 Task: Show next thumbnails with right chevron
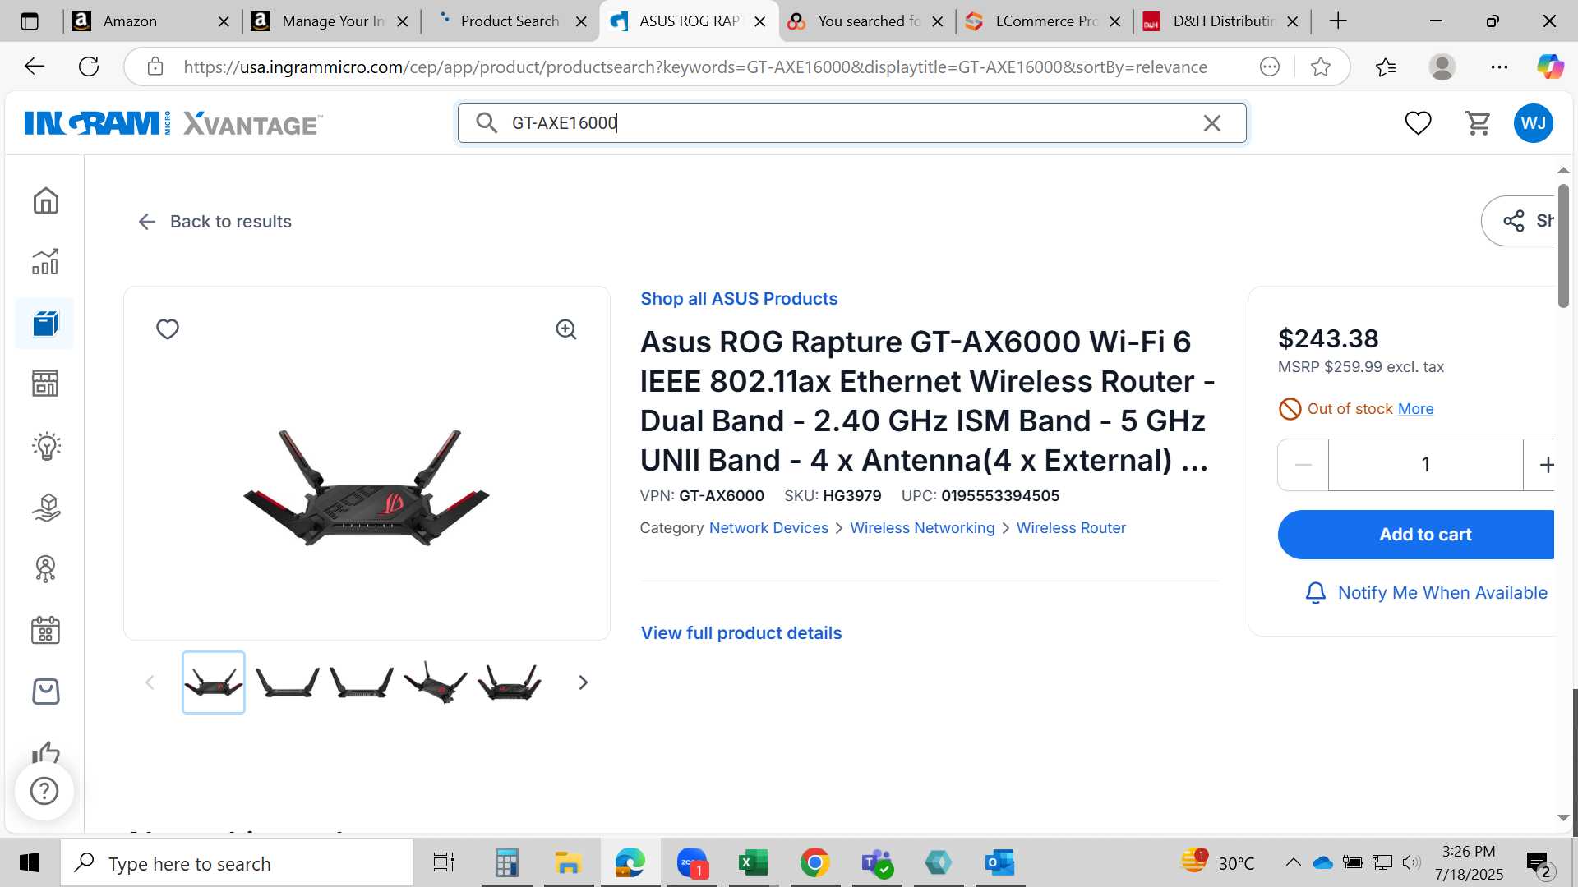coord(584,682)
